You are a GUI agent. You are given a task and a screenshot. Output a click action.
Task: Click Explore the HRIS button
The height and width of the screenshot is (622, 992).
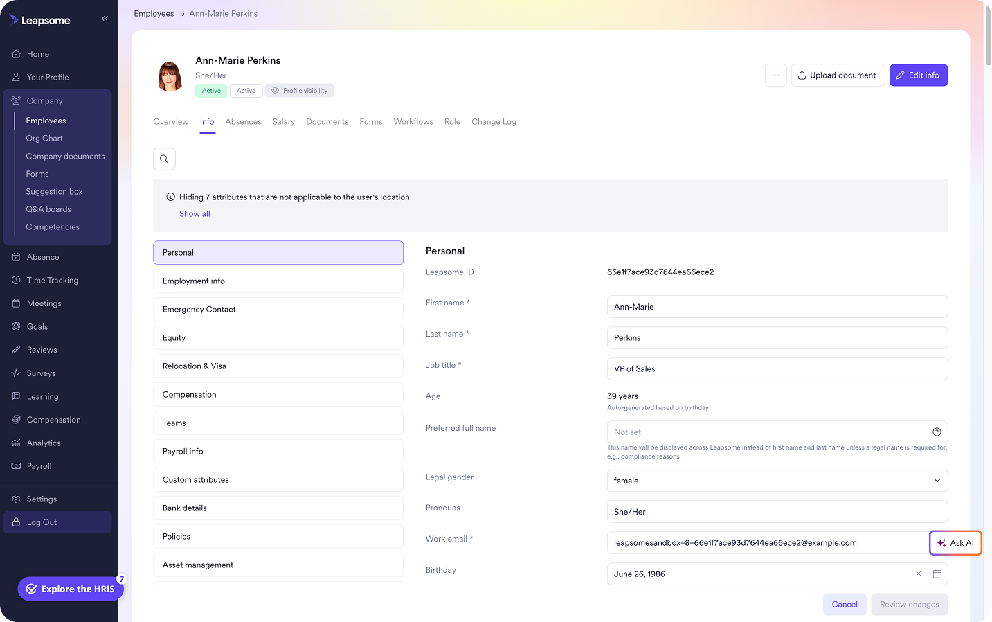coord(71,589)
